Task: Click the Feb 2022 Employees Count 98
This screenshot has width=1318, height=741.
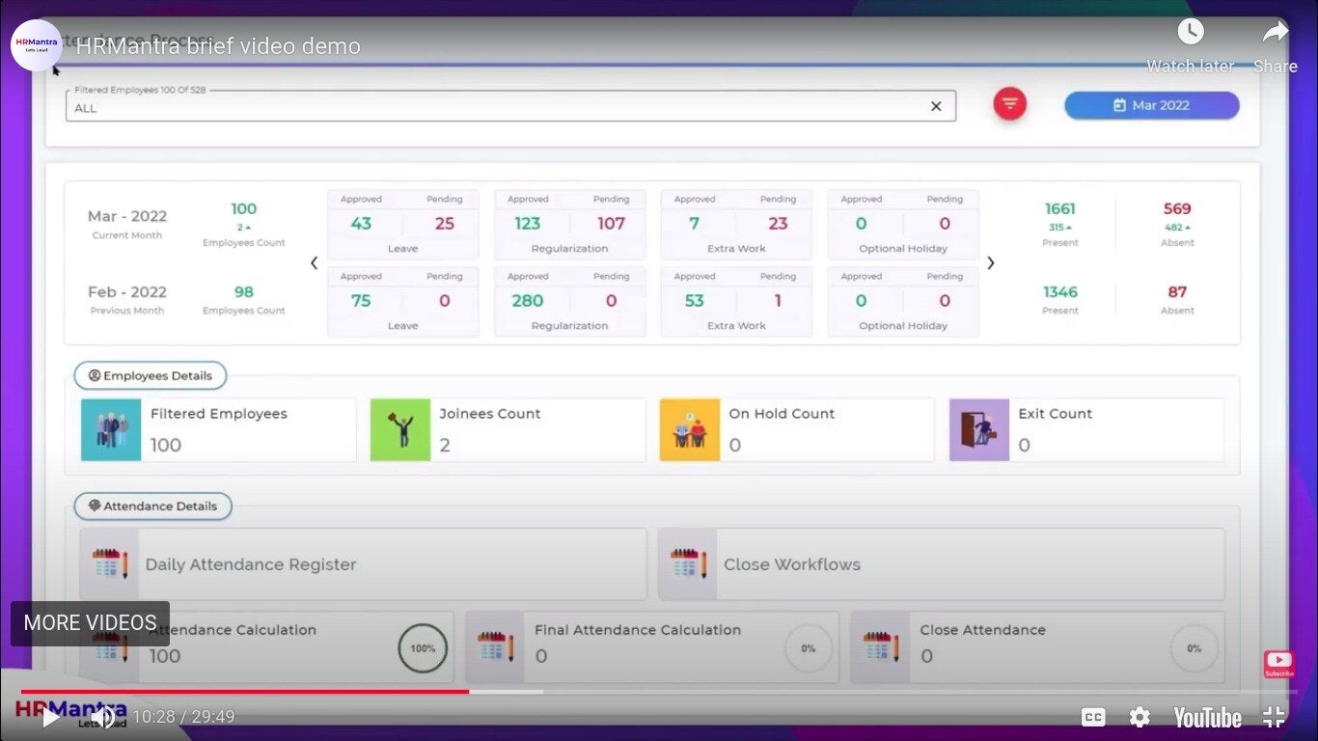Action: 244,291
